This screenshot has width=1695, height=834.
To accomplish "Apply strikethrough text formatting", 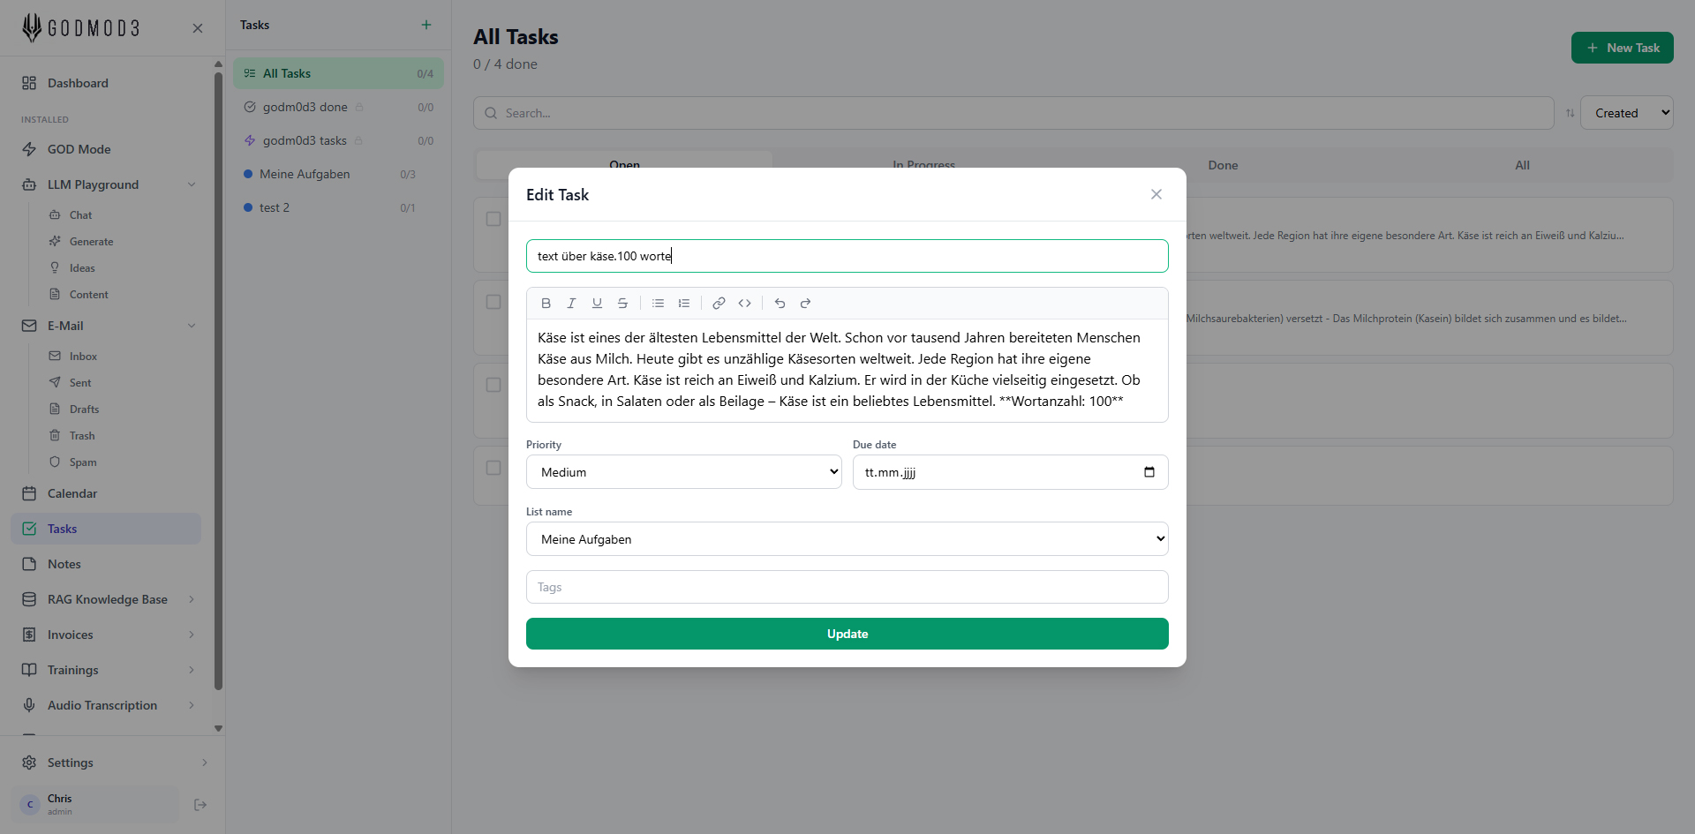I will pyautogui.click(x=622, y=304).
